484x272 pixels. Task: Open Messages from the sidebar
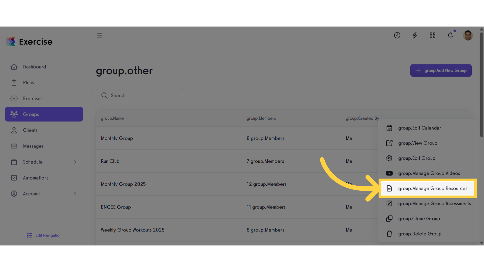33,146
